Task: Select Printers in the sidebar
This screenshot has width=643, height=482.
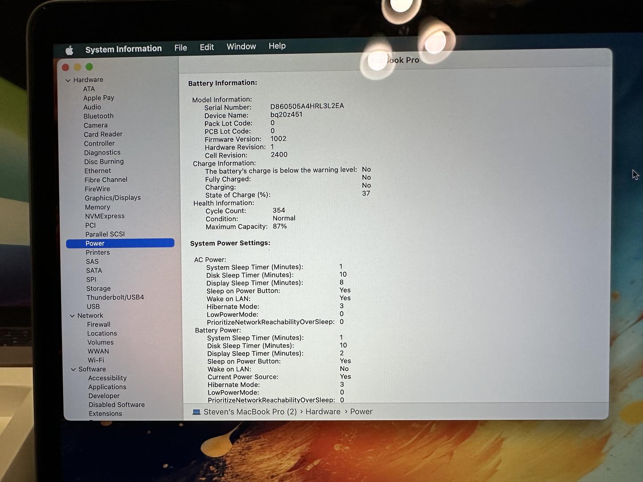Action: click(x=98, y=253)
